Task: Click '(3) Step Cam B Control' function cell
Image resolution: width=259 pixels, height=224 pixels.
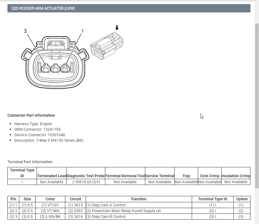Action: [139, 217]
